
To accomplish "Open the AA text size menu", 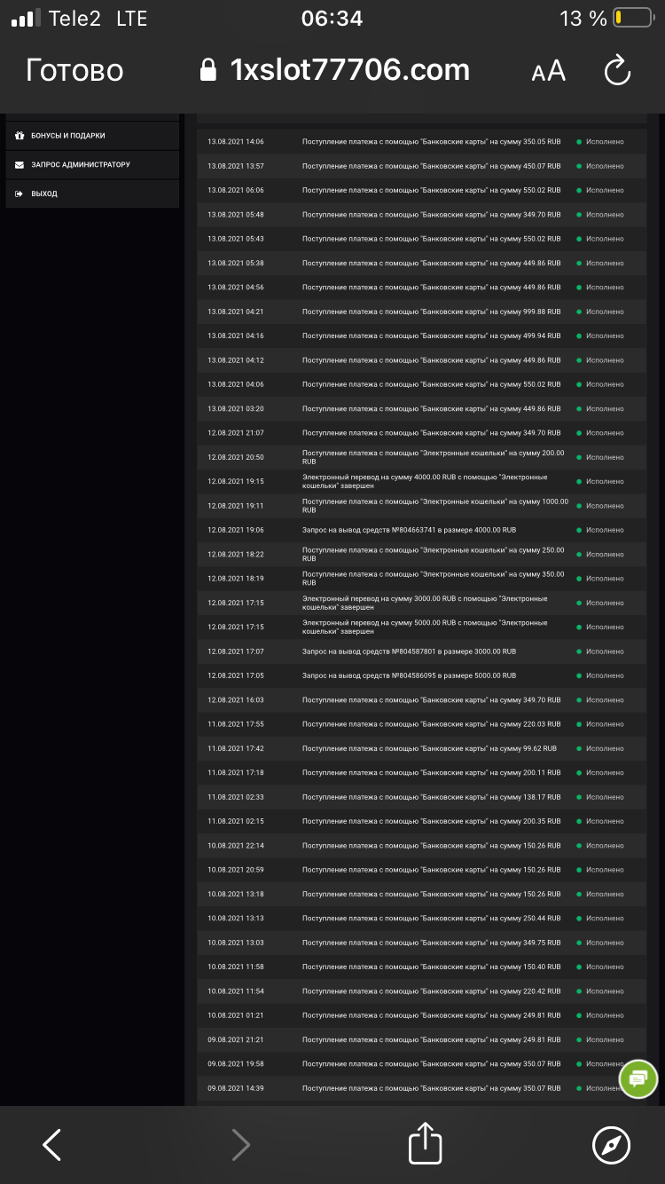I will pyautogui.click(x=548, y=71).
